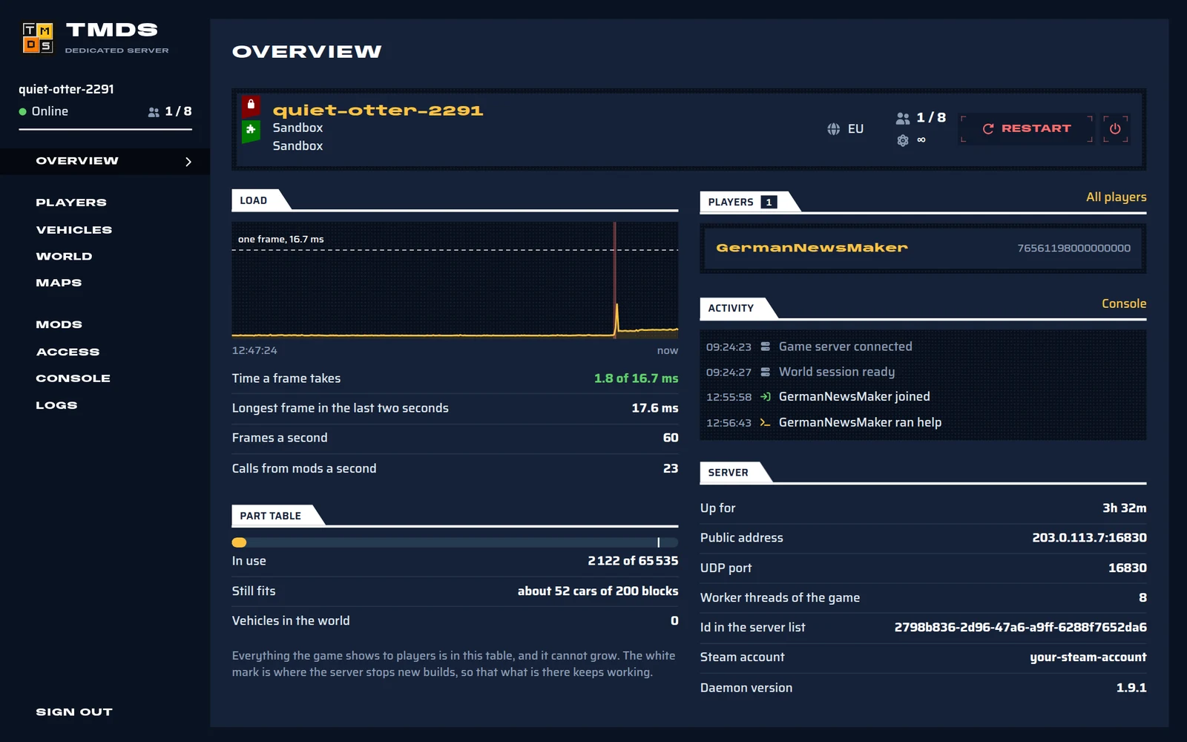Click the red lock badge on server card
Viewport: 1187px width, 742px height.
click(x=251, y=105)
